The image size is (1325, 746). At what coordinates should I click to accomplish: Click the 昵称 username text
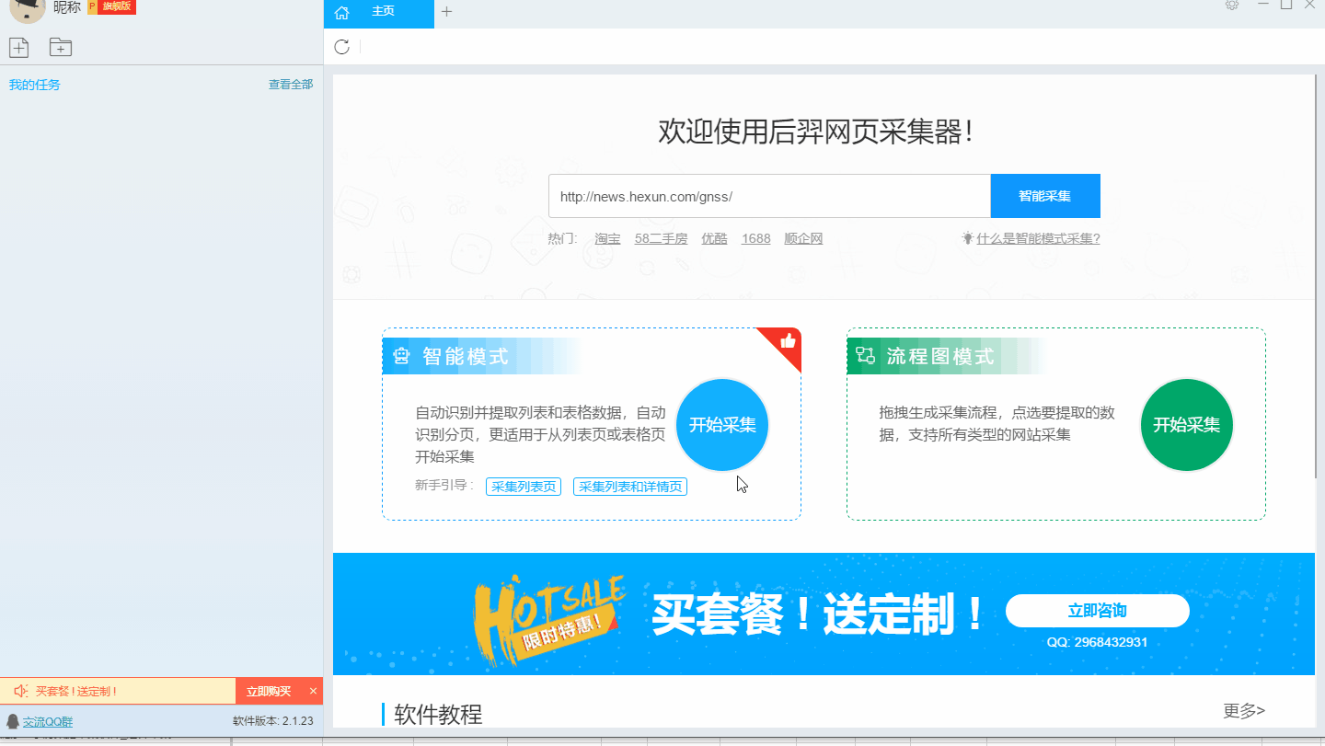tap(67, 7)
